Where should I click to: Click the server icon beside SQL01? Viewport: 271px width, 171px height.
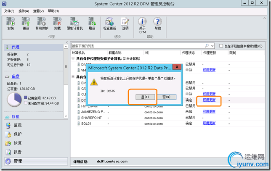click(x=78, y=124)
